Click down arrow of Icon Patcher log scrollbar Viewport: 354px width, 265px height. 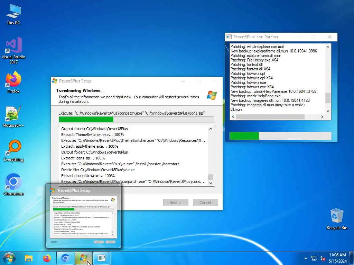[328, 111]
